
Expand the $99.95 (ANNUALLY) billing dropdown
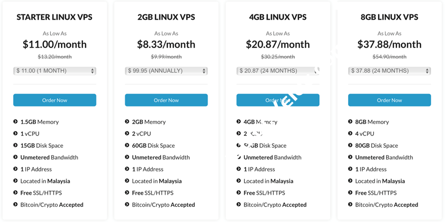[x=166, y=71]
